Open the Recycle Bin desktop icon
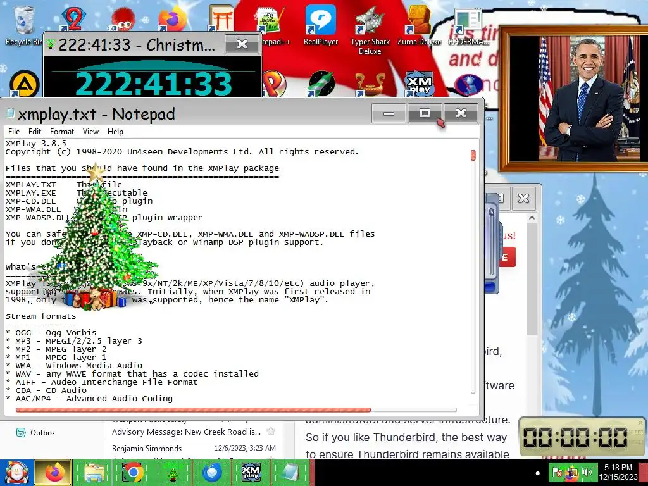 [24, 25]
